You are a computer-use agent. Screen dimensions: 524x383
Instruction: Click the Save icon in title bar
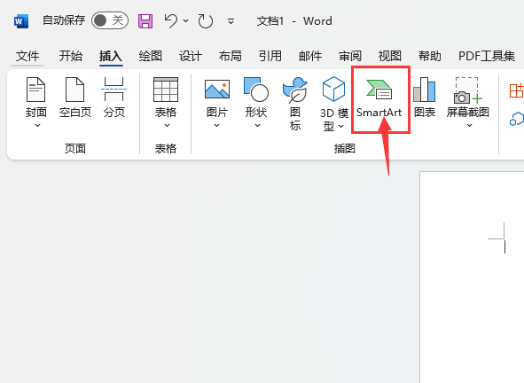145,21
